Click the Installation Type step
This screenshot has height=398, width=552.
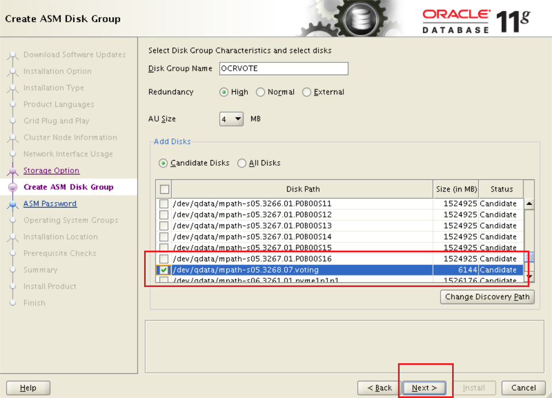54,88
